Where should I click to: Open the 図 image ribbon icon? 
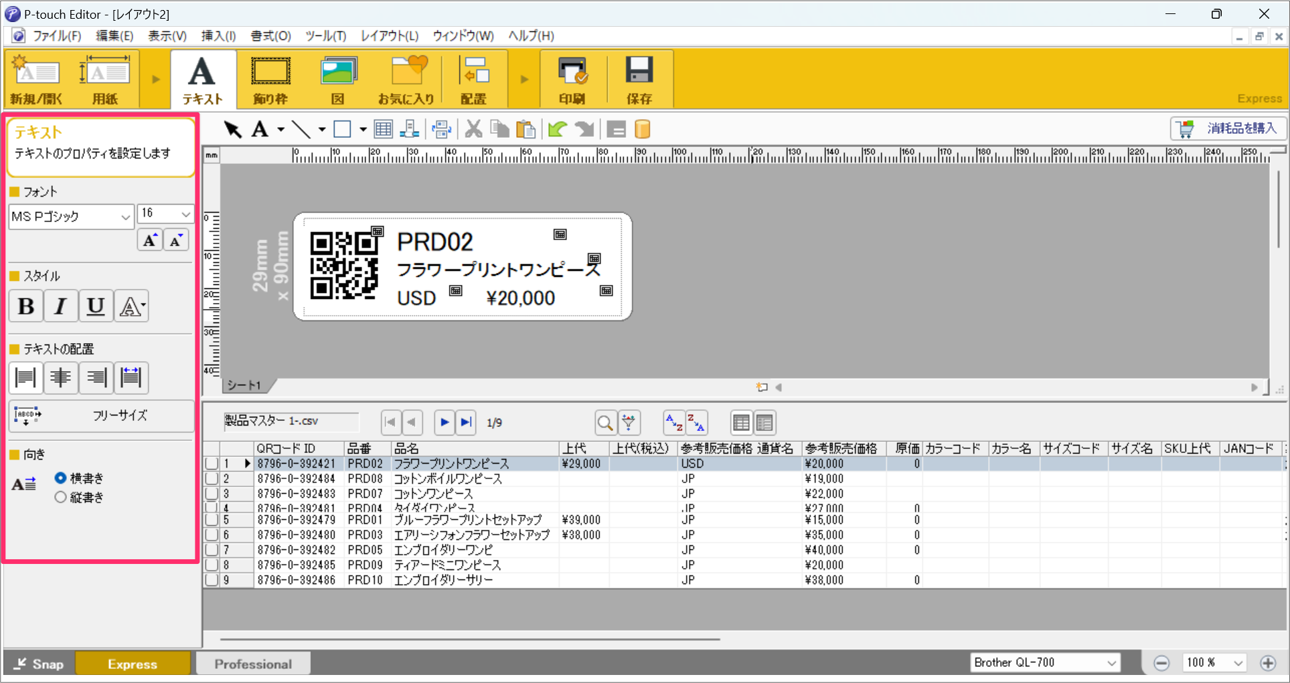coord(338,79)
